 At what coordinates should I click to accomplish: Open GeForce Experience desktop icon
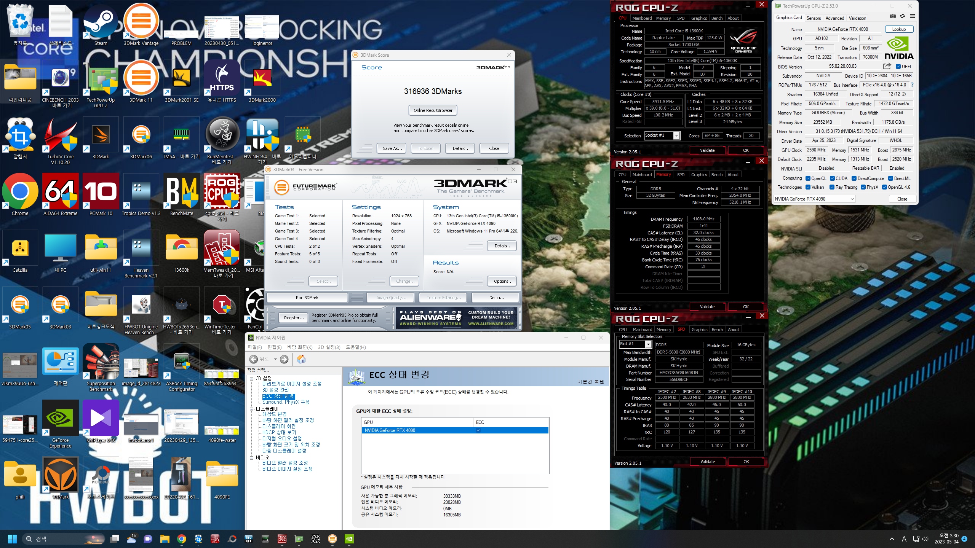[60, 425]
